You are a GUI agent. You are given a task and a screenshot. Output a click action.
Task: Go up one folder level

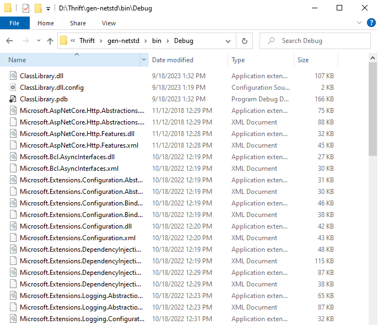point(50,41)
